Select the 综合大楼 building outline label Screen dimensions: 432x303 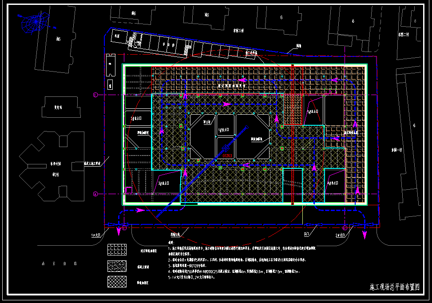(x=55, y=163)
